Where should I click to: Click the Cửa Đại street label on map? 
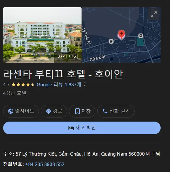[x=98, y=58]
